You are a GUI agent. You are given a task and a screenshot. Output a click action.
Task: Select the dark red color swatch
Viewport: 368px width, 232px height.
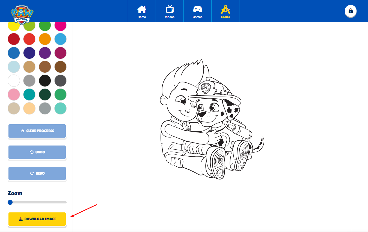[x=14, y=39]
